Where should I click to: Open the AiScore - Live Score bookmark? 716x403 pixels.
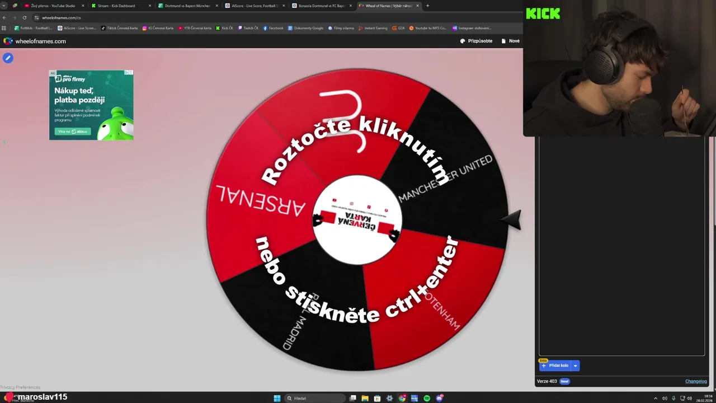coord(77,28)
